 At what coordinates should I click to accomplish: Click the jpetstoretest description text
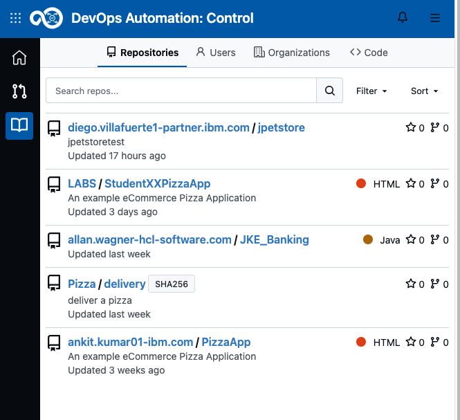pos(96,142)
